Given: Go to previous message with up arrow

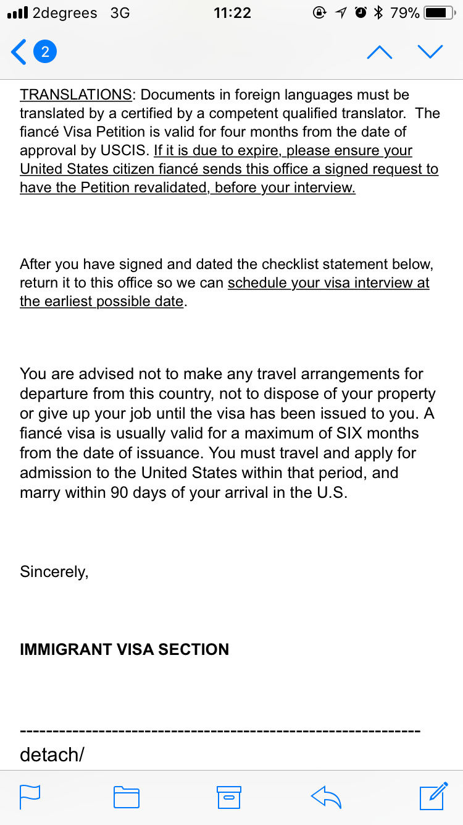Looking at the screenshot, I should [x=379, y=52].
